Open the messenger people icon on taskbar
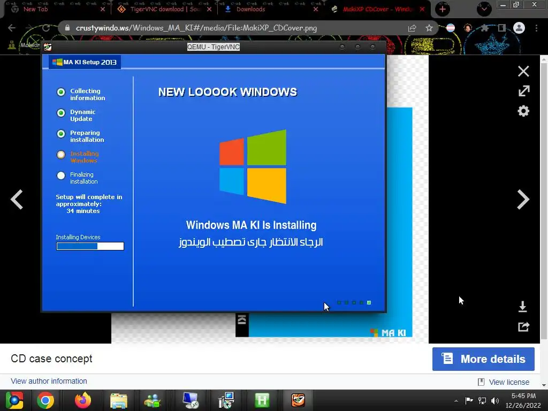The height and width of the screenshot is (411, 548). click(x=153, y=400)
